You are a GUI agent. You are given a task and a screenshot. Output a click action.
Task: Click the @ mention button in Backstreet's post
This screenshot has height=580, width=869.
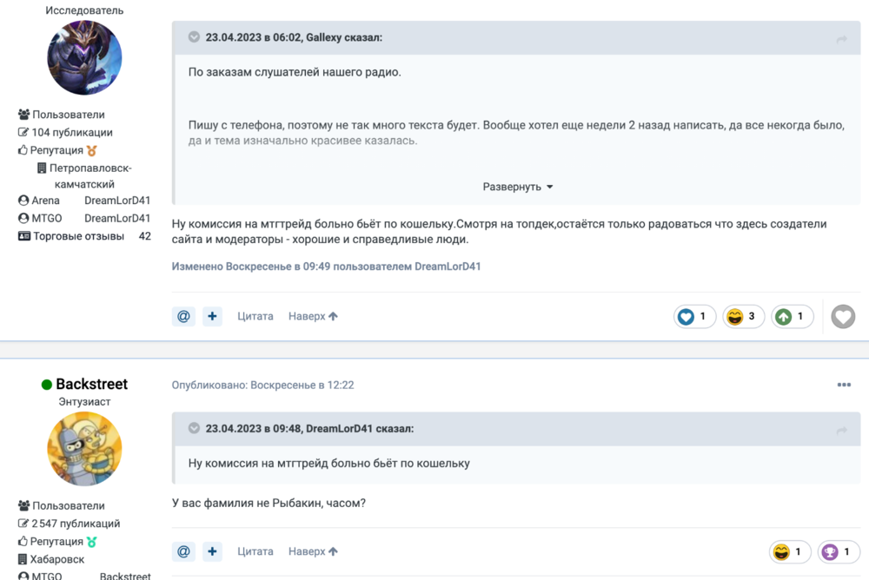183,551
